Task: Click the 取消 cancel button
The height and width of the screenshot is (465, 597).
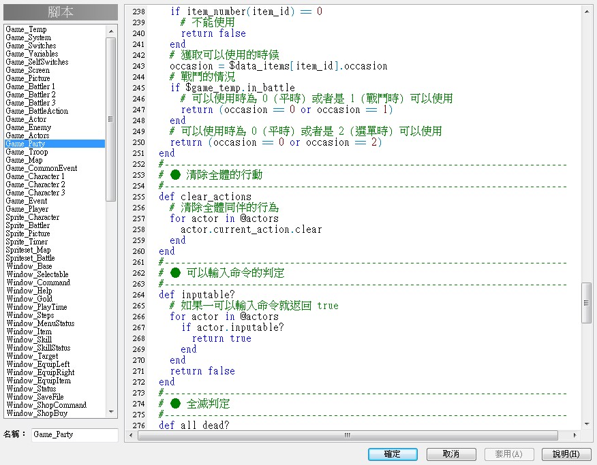Action: [451, 454]
